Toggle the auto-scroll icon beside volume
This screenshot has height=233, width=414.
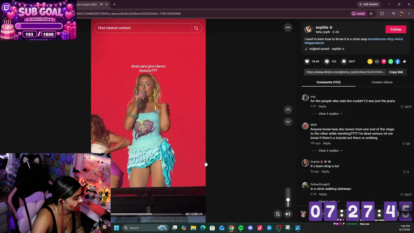(x=278, y=214)
